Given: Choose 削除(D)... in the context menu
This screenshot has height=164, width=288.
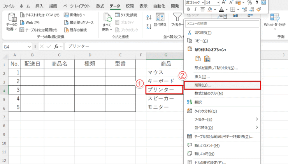Looking at the screenshot, I should point(222,85).
